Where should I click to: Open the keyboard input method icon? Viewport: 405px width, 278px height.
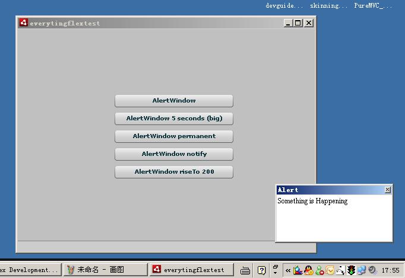point(245,270)
